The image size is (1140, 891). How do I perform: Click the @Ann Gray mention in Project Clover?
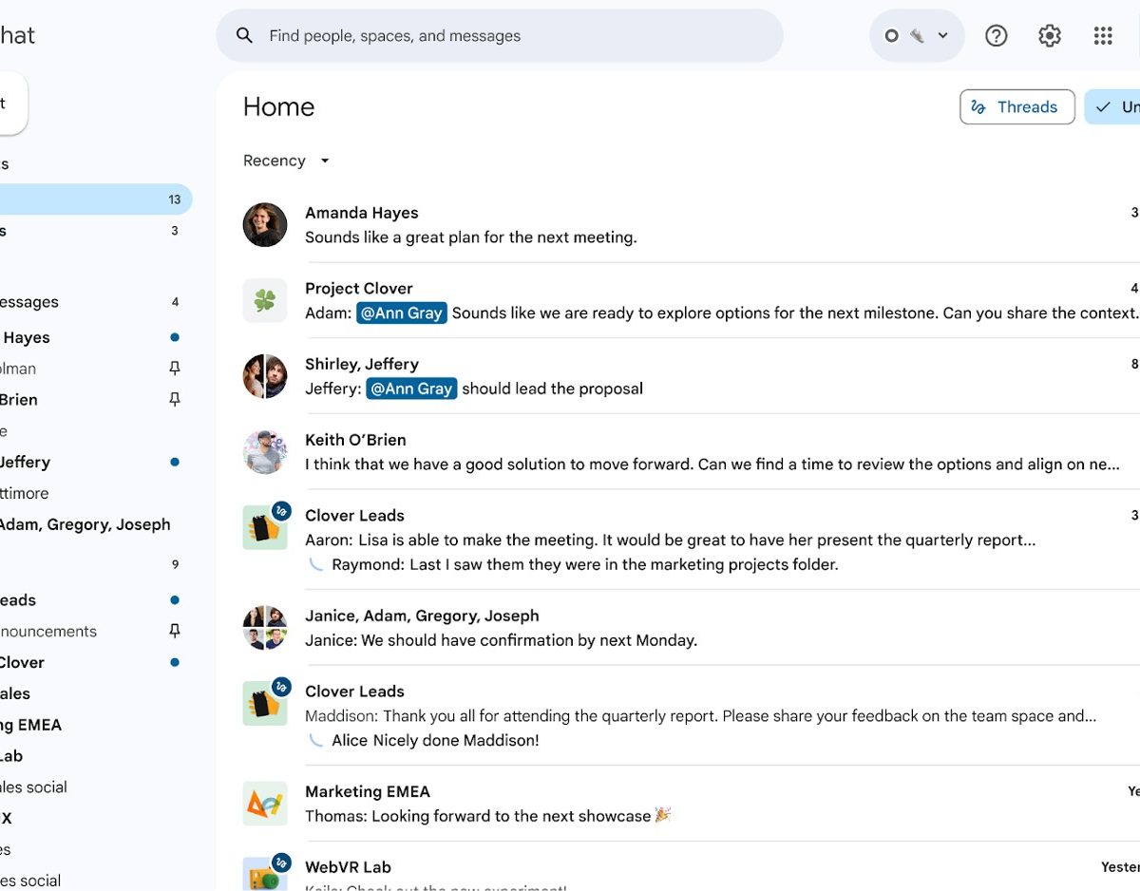pos(402,313)
